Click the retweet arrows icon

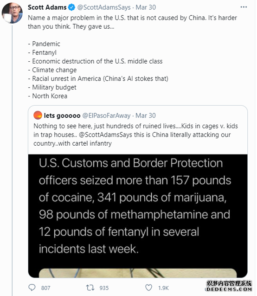coord(90,288)
